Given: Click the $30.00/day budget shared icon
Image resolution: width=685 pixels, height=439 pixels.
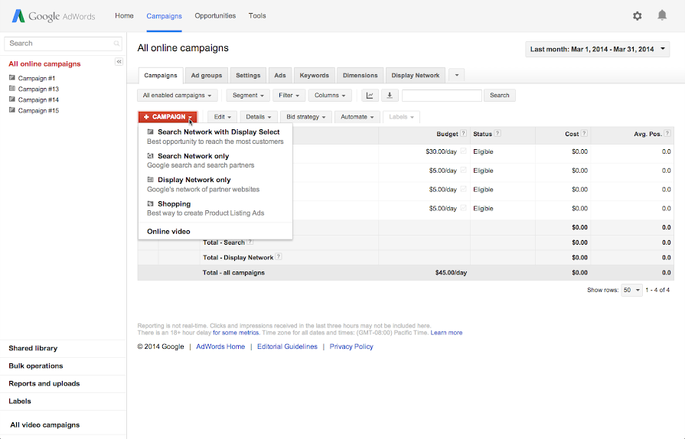Looking at the screenshot, I should pos(463,151).
